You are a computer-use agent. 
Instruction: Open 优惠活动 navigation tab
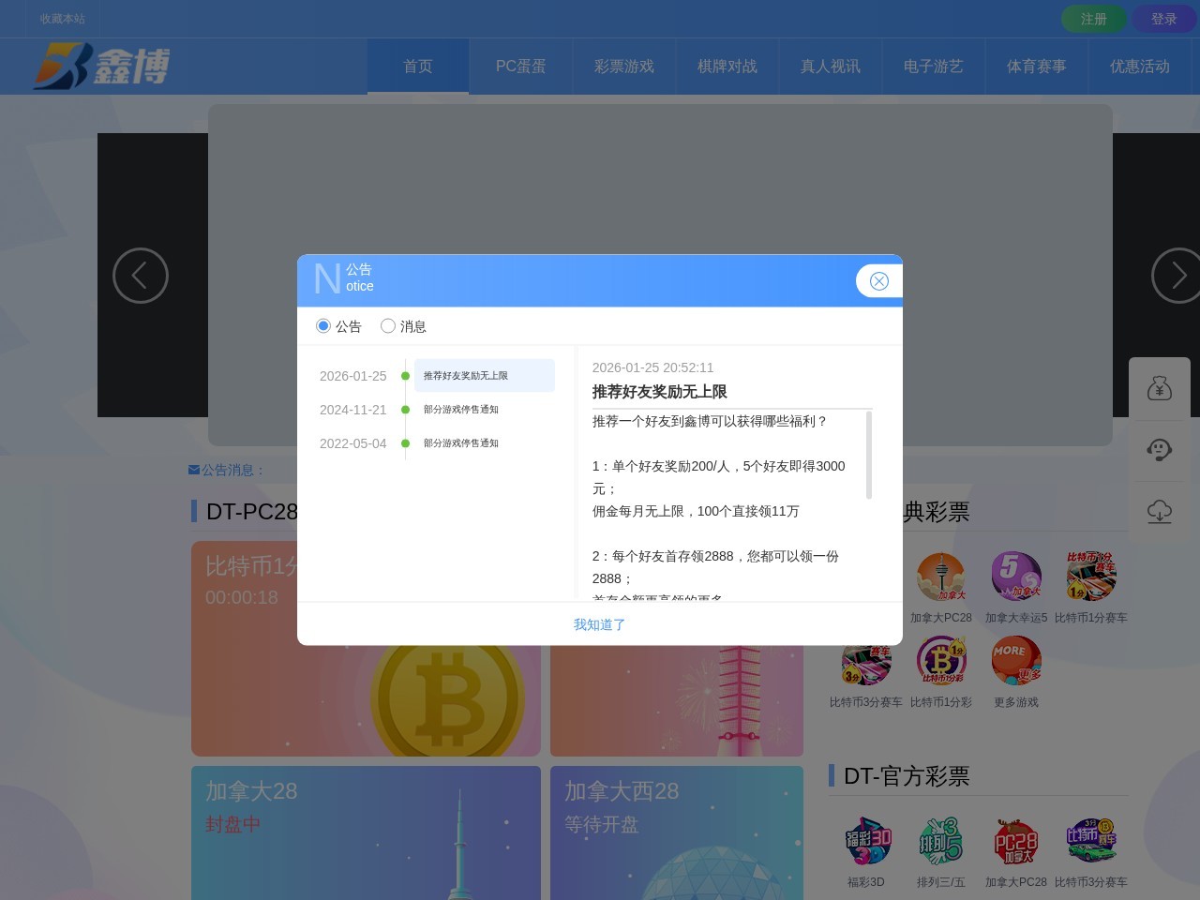coord(1140,67)
